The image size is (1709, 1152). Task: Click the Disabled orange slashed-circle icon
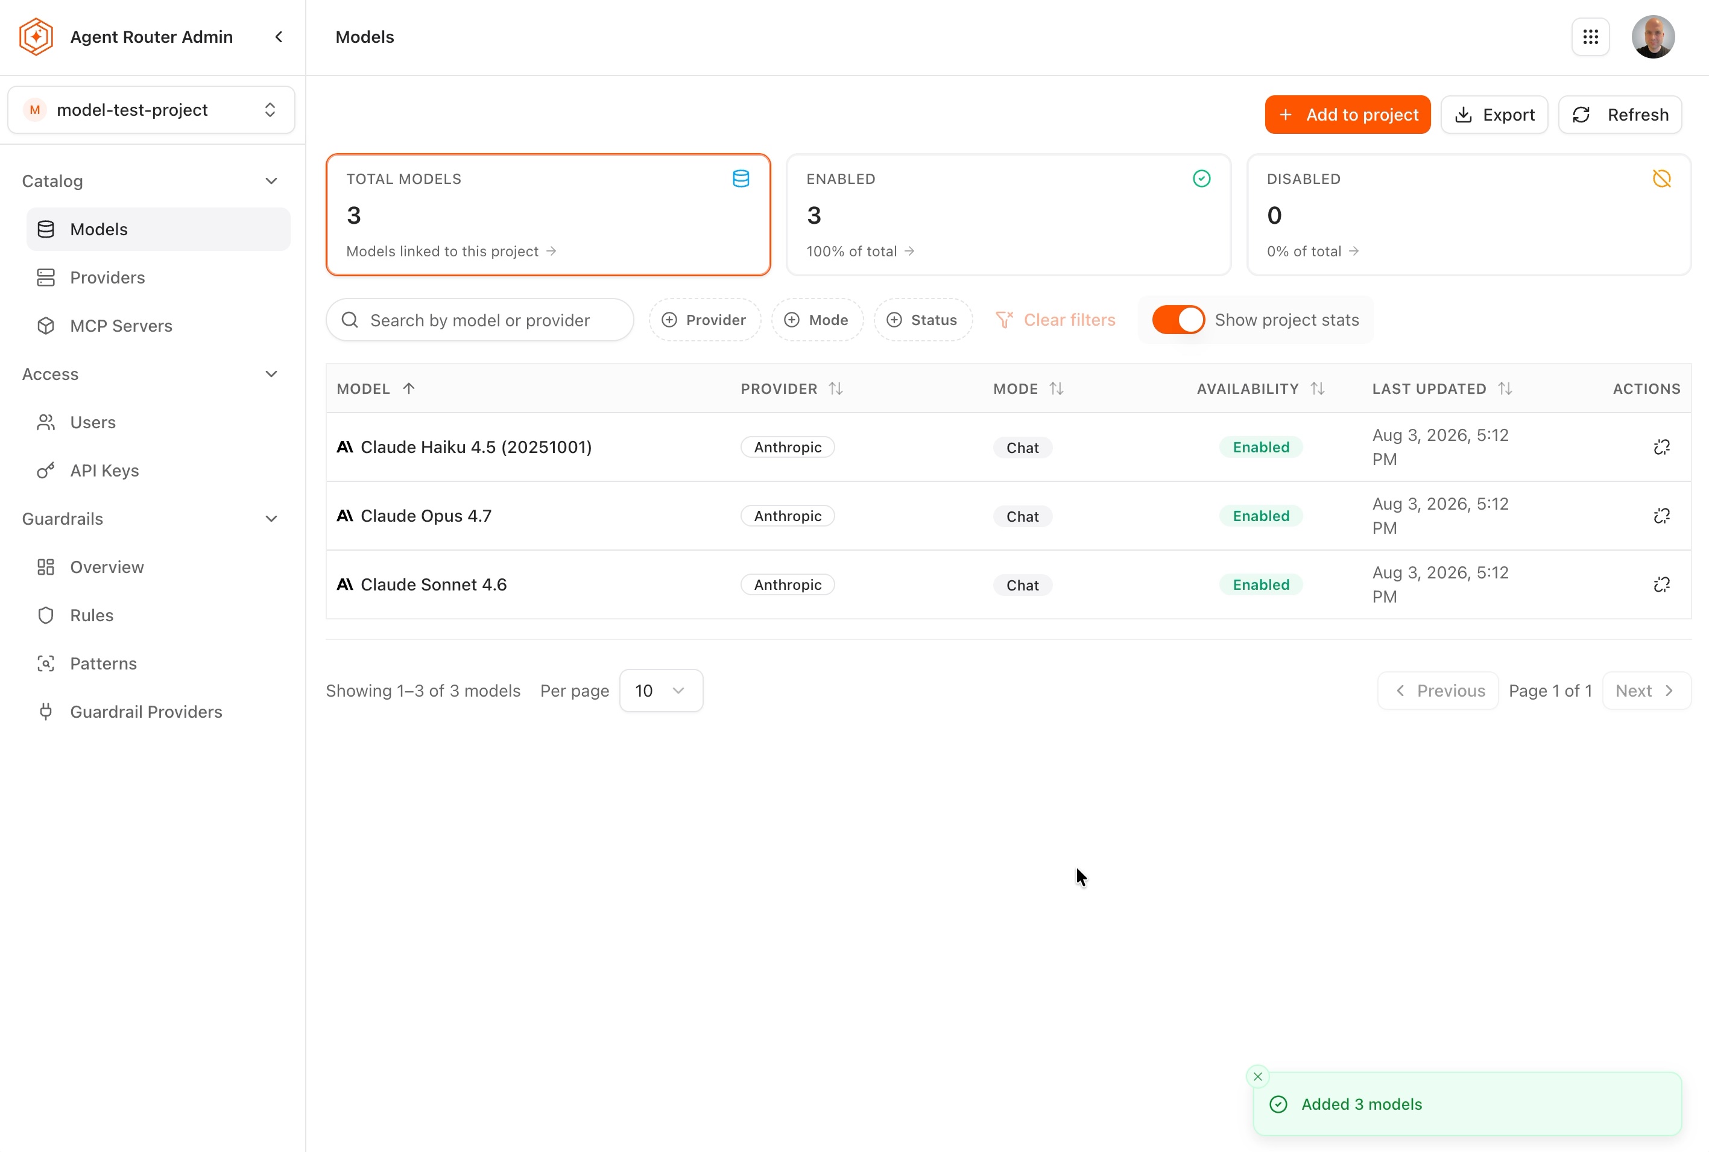[1662, 179]
